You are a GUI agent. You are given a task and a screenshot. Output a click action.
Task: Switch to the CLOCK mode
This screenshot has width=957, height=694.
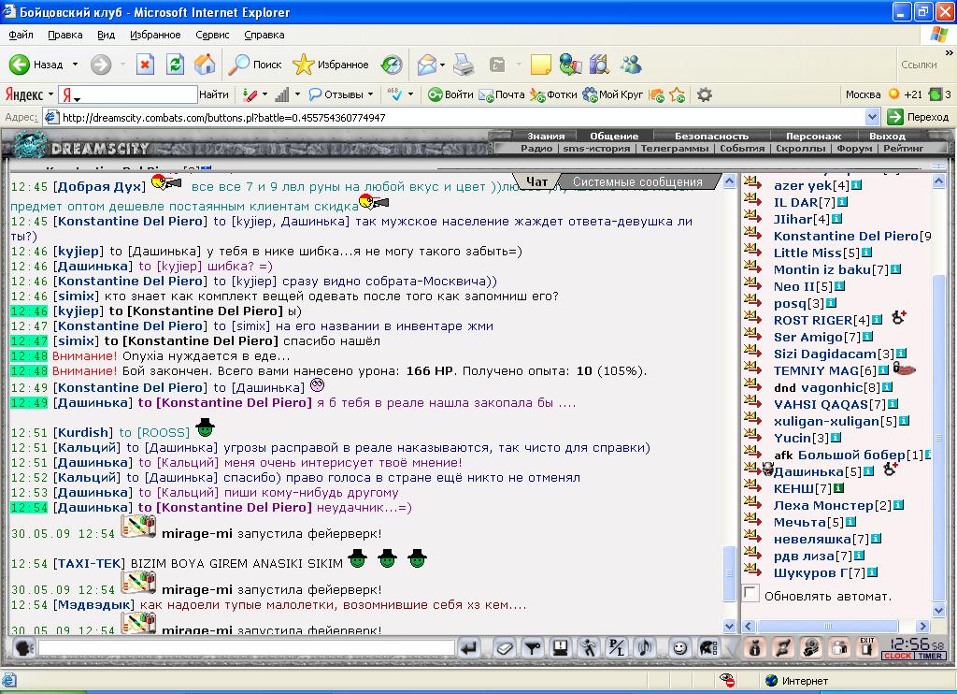click(897, 656)
